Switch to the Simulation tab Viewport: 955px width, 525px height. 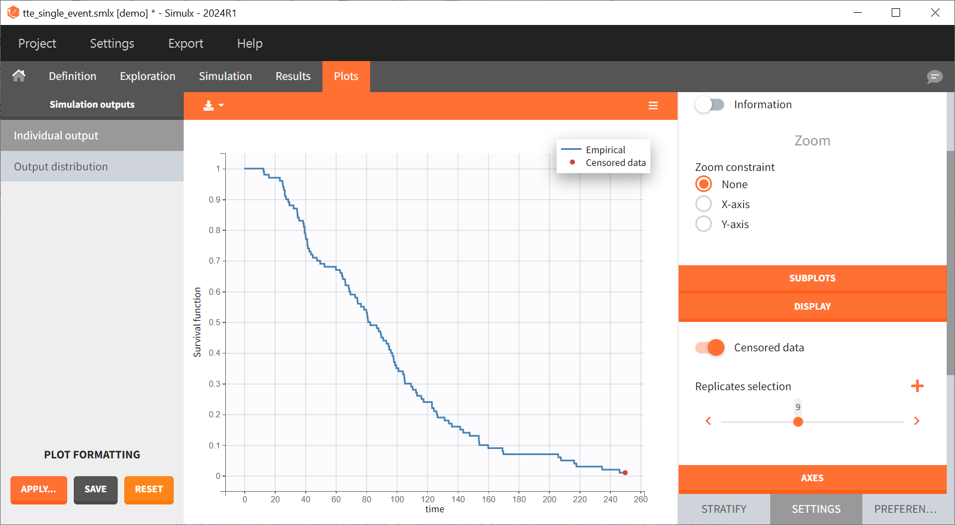click(x=225, y=77)
